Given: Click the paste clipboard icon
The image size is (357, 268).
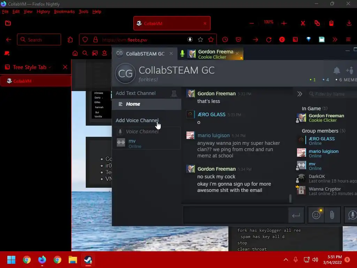Looking at the screenshot, I should (331, 23).
